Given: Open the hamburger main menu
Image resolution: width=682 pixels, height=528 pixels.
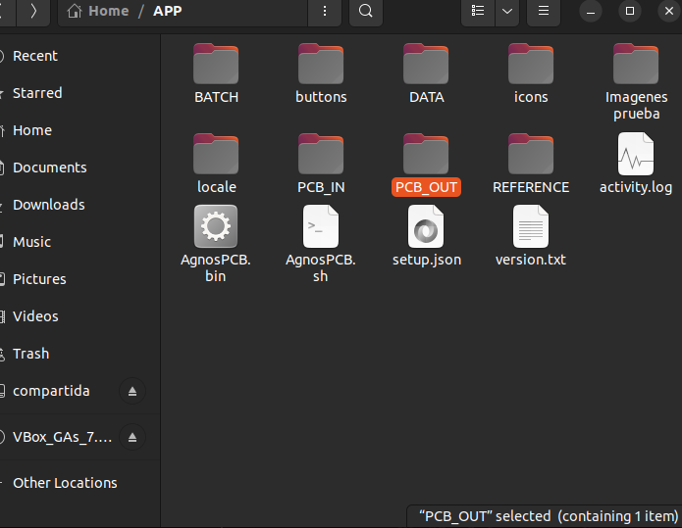Looking at the screenshot, I should pos(543,11).
